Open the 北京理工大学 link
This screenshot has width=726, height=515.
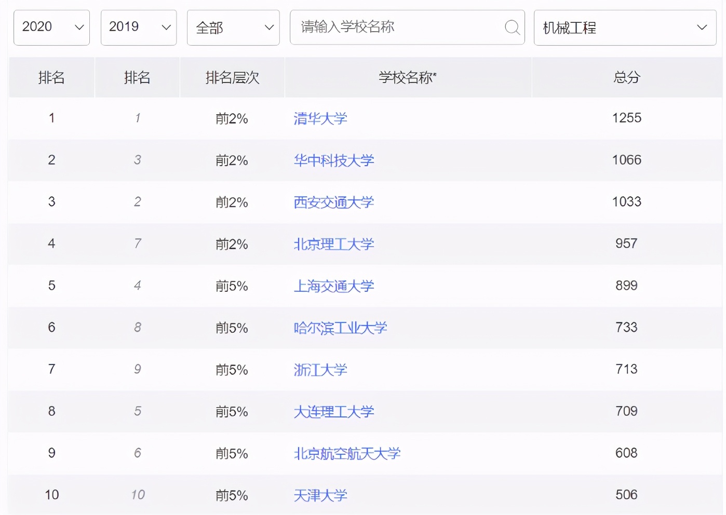point(333,244)
